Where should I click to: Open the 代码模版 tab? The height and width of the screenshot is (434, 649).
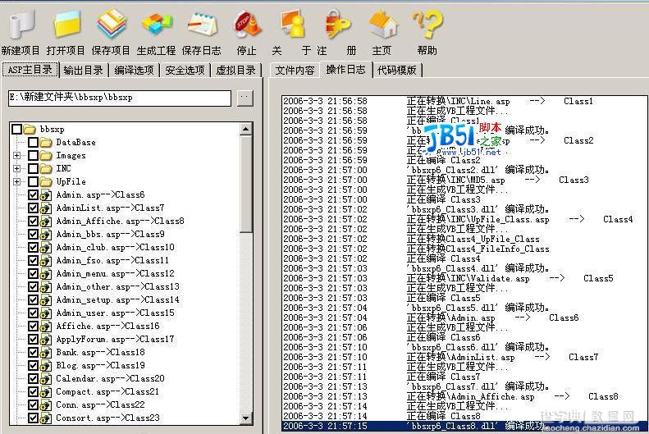[x=397, y=70]
